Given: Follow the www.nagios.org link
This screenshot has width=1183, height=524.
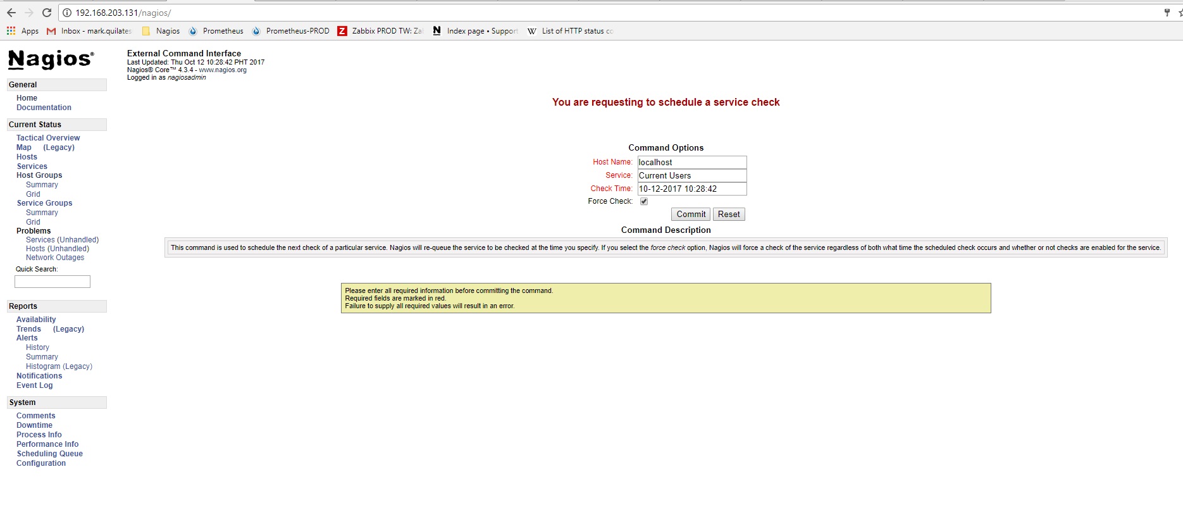Looking at the screenshot, I should [223, 70].
